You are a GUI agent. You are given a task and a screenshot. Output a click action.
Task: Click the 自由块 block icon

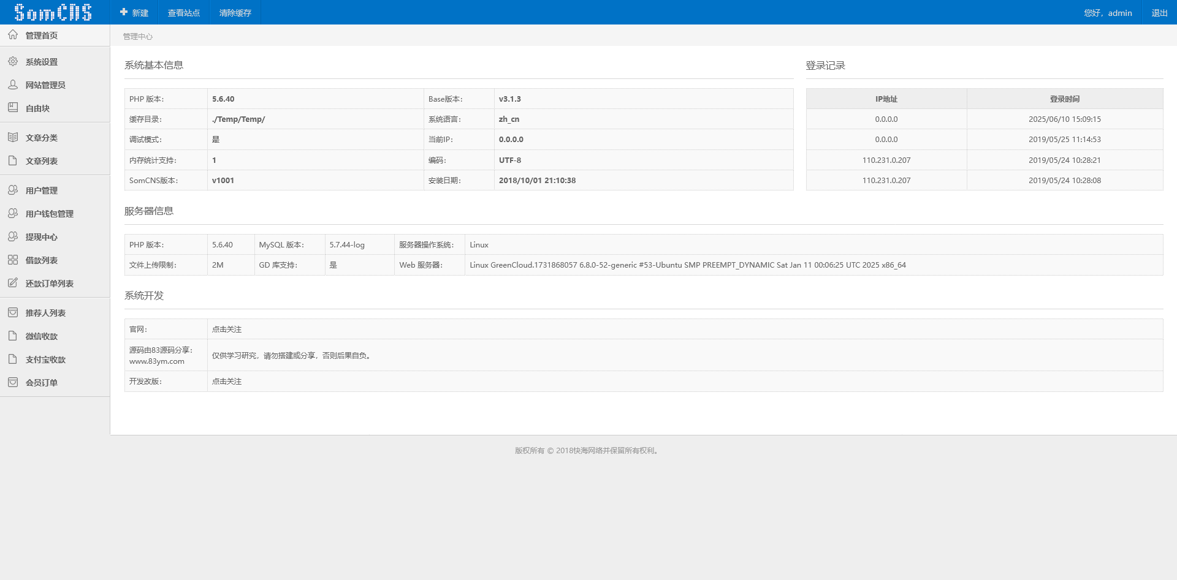coord(13,108)
